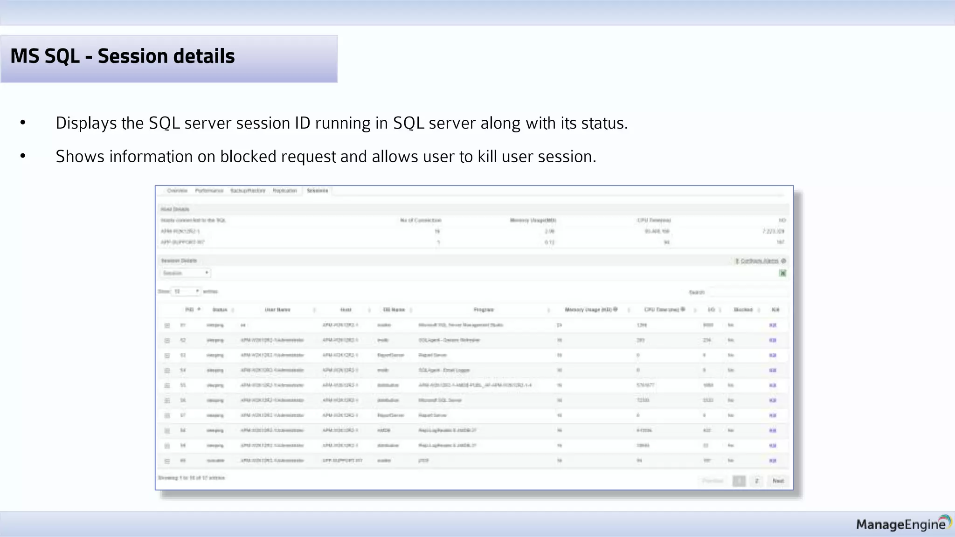Select page 1 in pagination

point(739,481)
